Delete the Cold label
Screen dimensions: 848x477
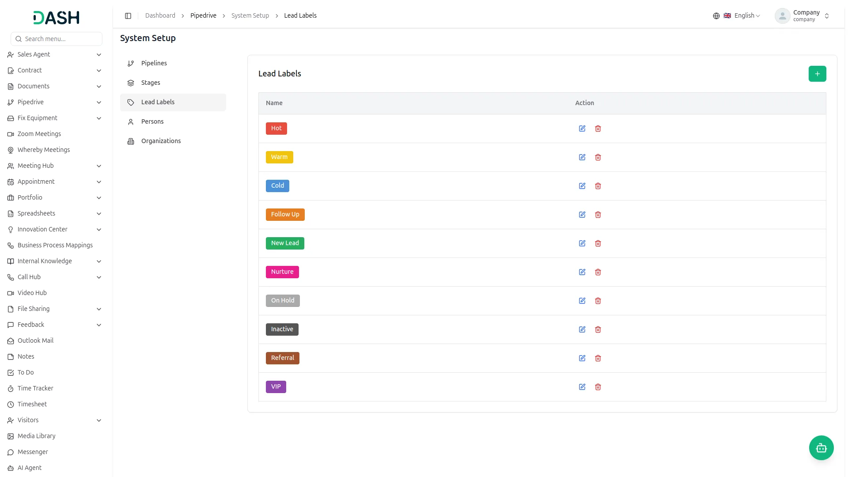tap(598, 186)
